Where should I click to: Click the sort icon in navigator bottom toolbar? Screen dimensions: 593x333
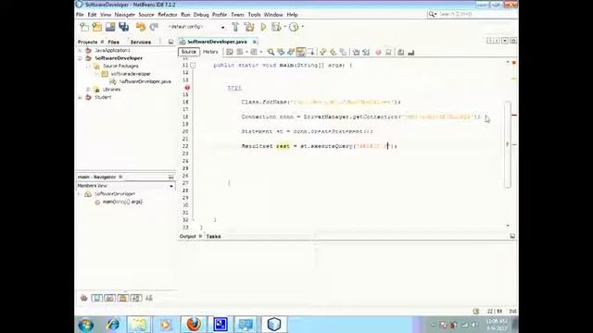point(149,298)
